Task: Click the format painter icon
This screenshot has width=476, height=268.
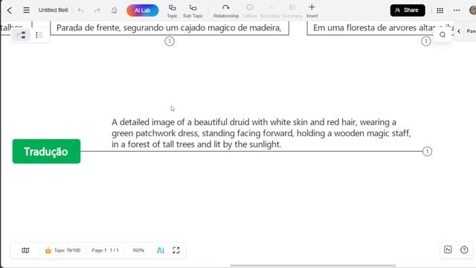Action: (x=114, y=10)
